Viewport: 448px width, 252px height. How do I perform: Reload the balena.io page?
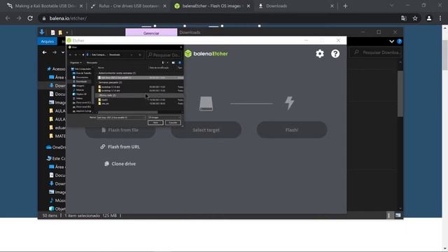30,18
